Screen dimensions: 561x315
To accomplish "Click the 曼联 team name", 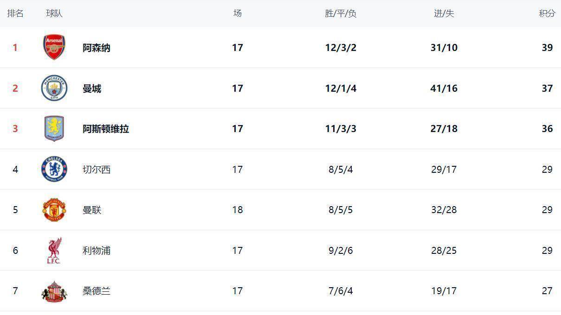I will (x=92, y=210).
